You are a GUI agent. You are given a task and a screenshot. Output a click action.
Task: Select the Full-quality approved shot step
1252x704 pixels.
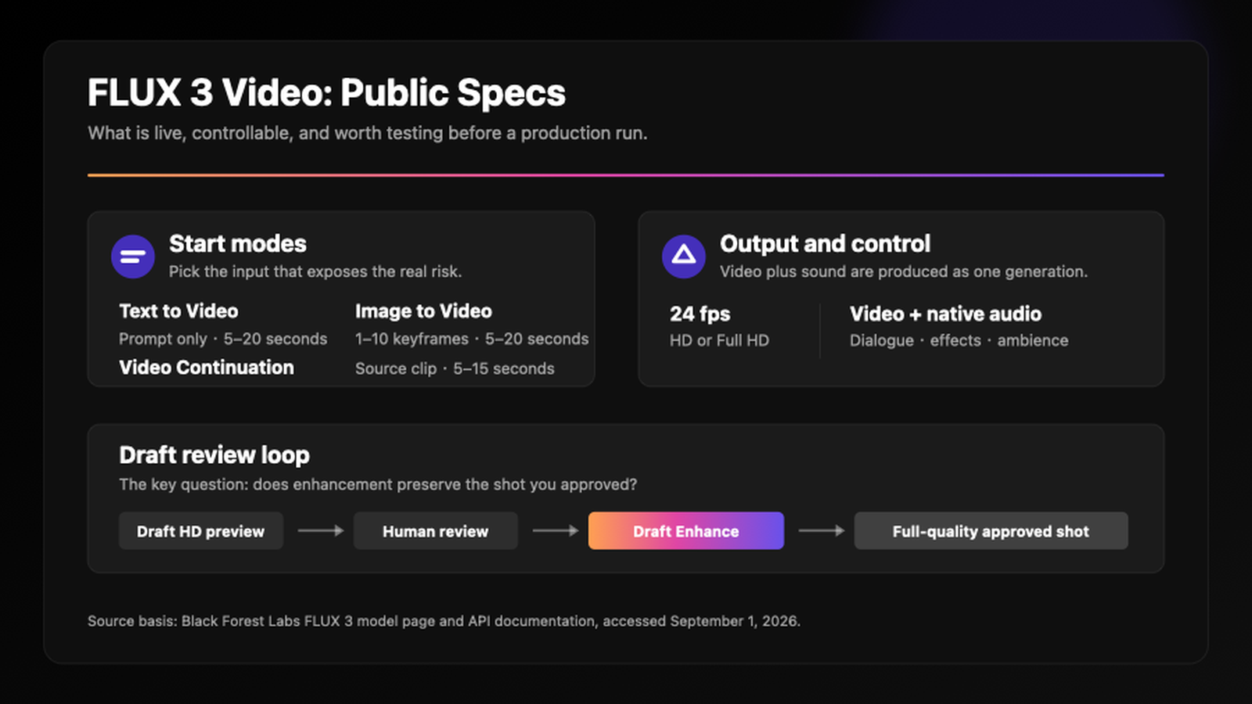click(x=991, y=531)
